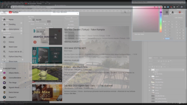Select the H radio button in Color Picker
The image size is (187, 105).
pos(164,22)
